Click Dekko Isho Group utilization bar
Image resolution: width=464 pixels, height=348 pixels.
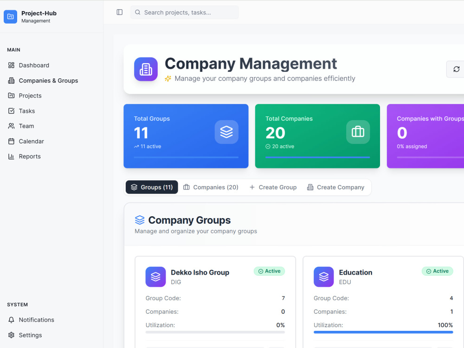tap(215, 332)
